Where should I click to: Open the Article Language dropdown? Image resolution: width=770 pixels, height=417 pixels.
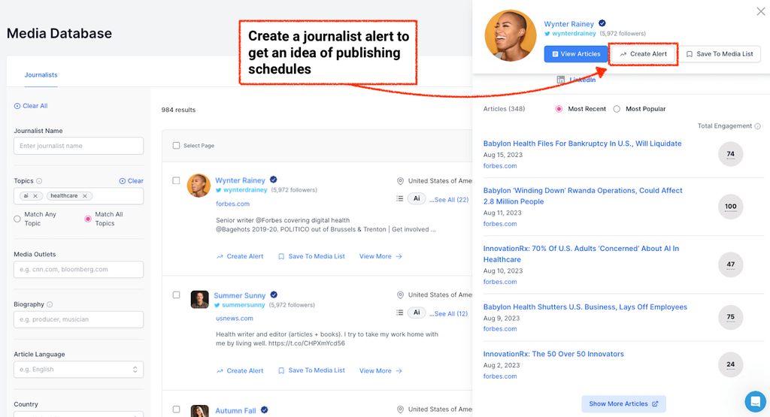point(78,370)
